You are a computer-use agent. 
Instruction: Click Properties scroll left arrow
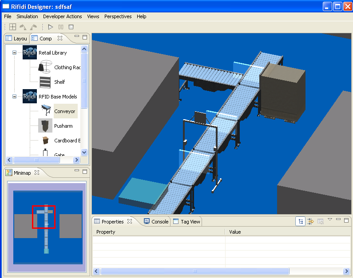pos(96,271)
